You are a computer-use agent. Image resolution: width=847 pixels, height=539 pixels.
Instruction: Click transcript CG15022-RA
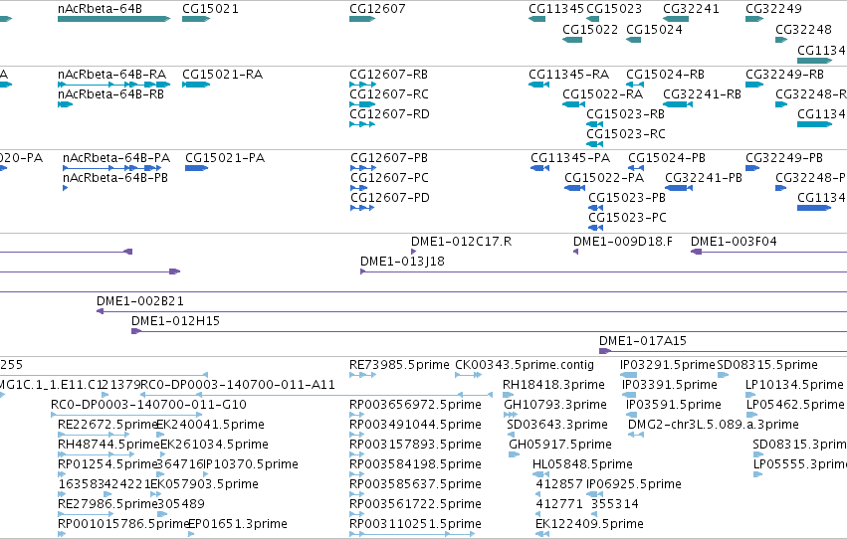point(573,104)
